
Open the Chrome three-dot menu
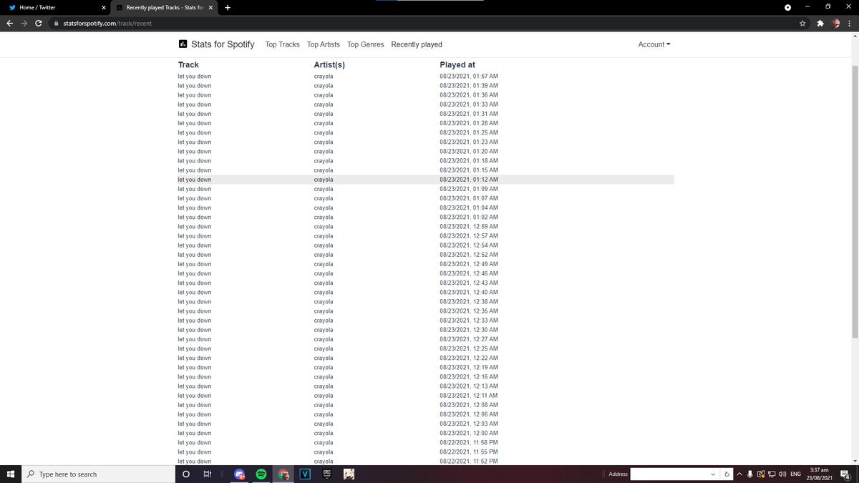(x=849, y=23)
